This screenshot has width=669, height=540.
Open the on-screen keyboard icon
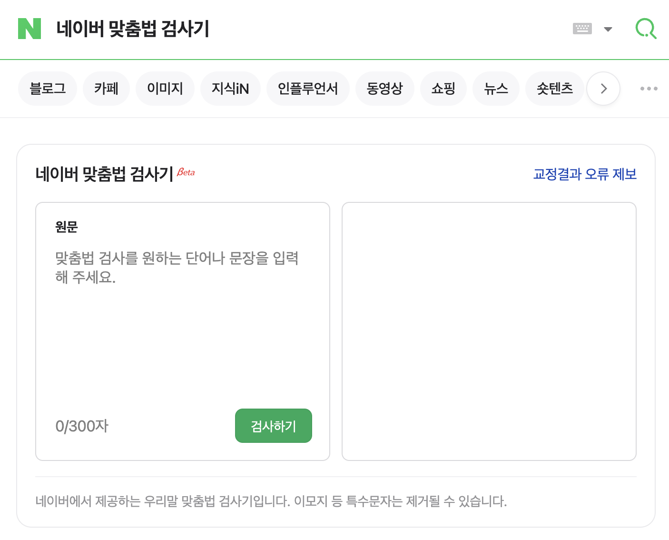[x=581, y=29]
